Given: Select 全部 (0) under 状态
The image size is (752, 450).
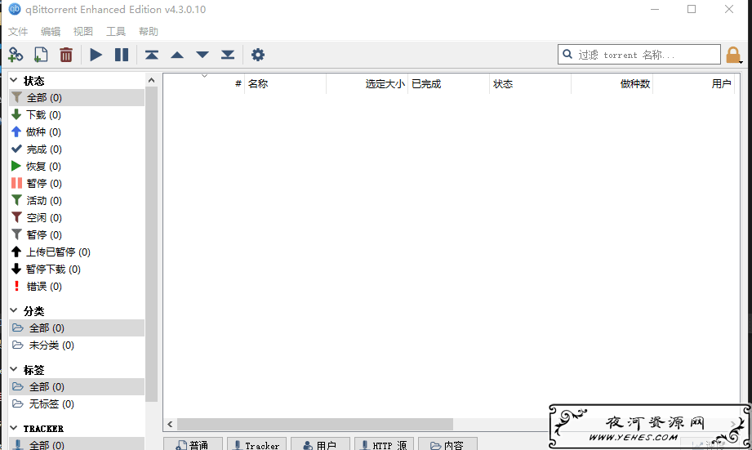Looking at the screenshot, I should pyautogui.click(x=77, y=98).
